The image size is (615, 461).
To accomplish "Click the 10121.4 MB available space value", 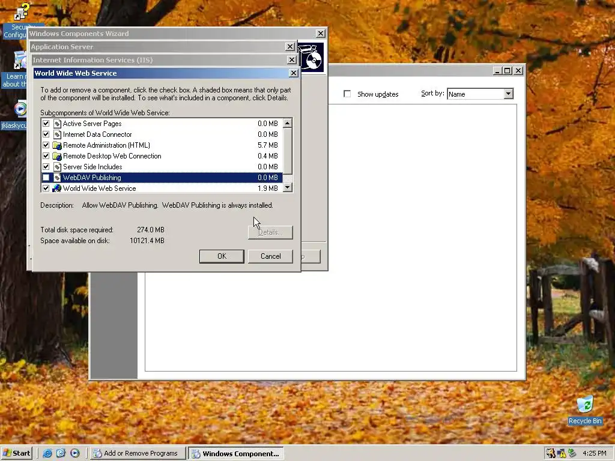I will click(x=147, y=241).
